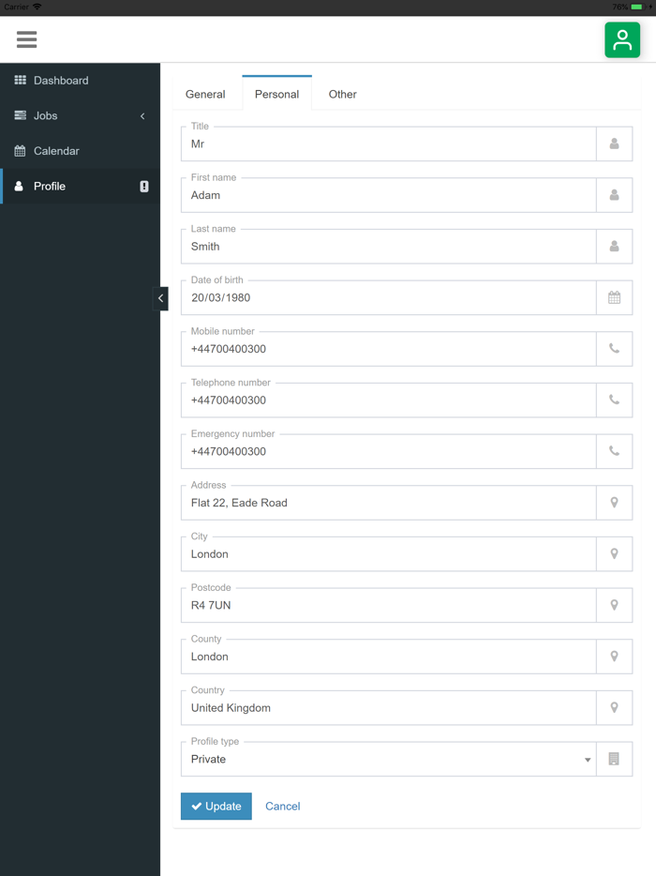Viewport: 656px width, 876px height.
Task: Open the Profile type dropdown
Action: pos(388,759)
